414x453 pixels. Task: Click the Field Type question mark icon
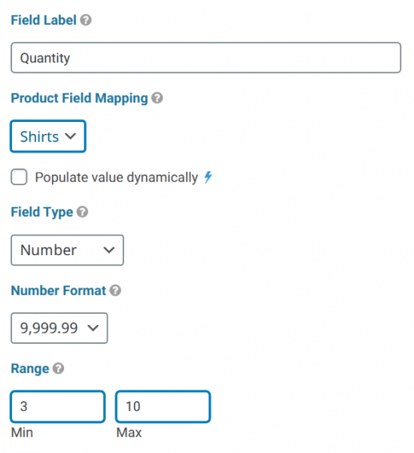tap(82, 211)
